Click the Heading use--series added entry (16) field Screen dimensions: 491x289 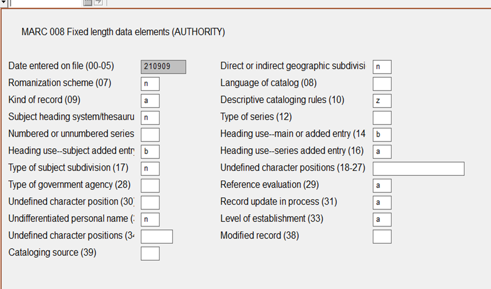click(x=382, y=152)
